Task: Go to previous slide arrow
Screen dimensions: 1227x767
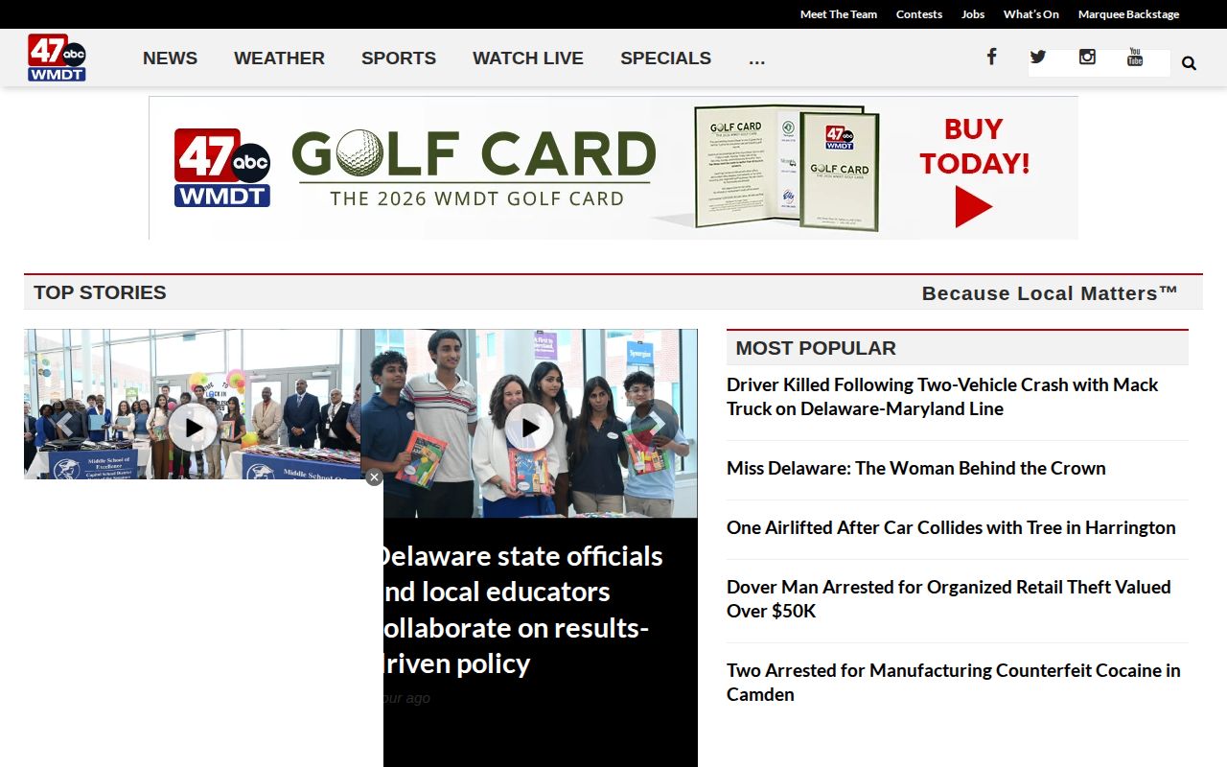Action: (x=65, y=423)
